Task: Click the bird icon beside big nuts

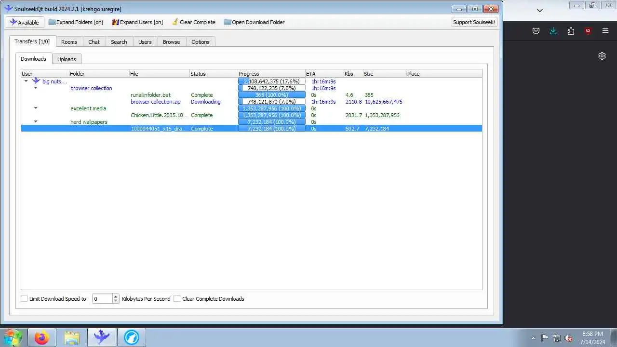Action: pyautogui.click(x=36, y=81)
